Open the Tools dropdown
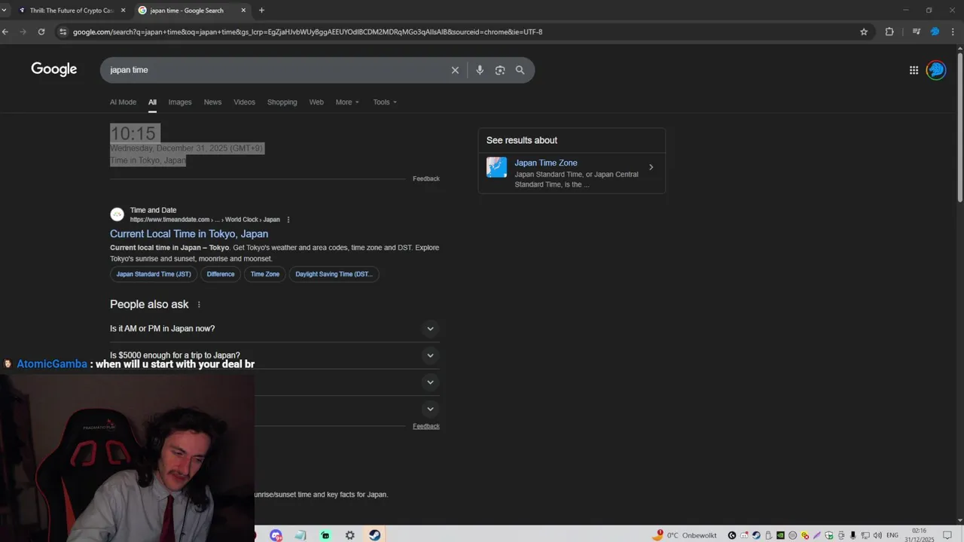Screen dimensions: 964x542 385,102
